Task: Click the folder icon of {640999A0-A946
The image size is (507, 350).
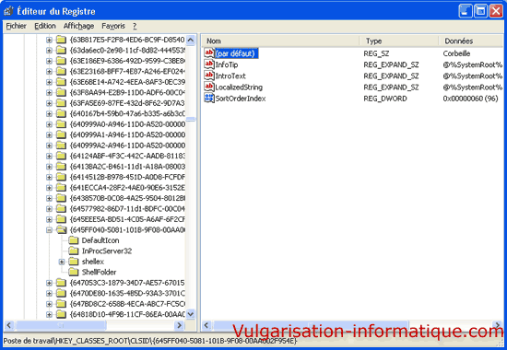Action: 61,124
